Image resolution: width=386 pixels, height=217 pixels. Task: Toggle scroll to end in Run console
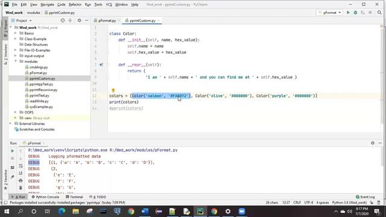click(21, 173)
